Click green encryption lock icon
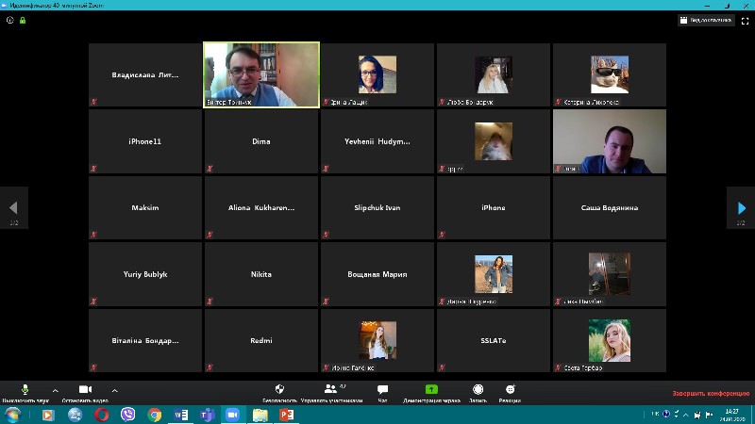 coord(23,20)
